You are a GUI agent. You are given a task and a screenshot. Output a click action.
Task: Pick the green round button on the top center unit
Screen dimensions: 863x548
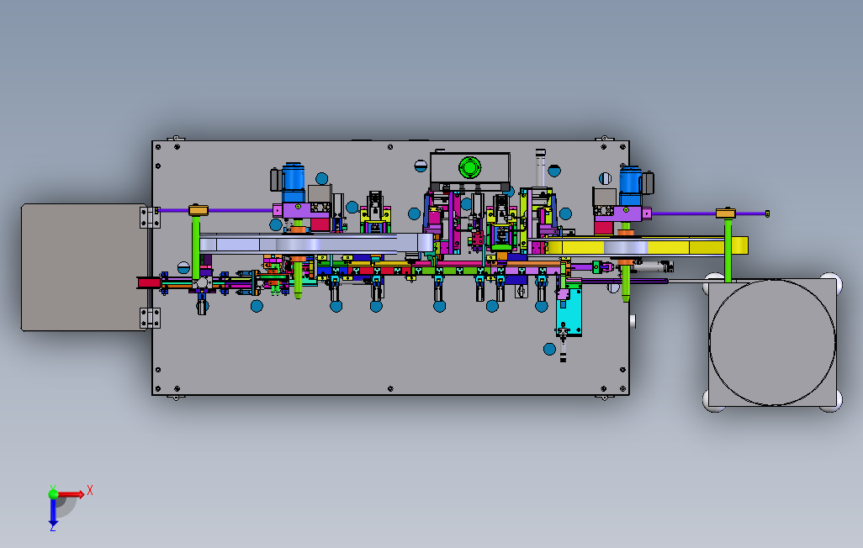tap(469, 167)
